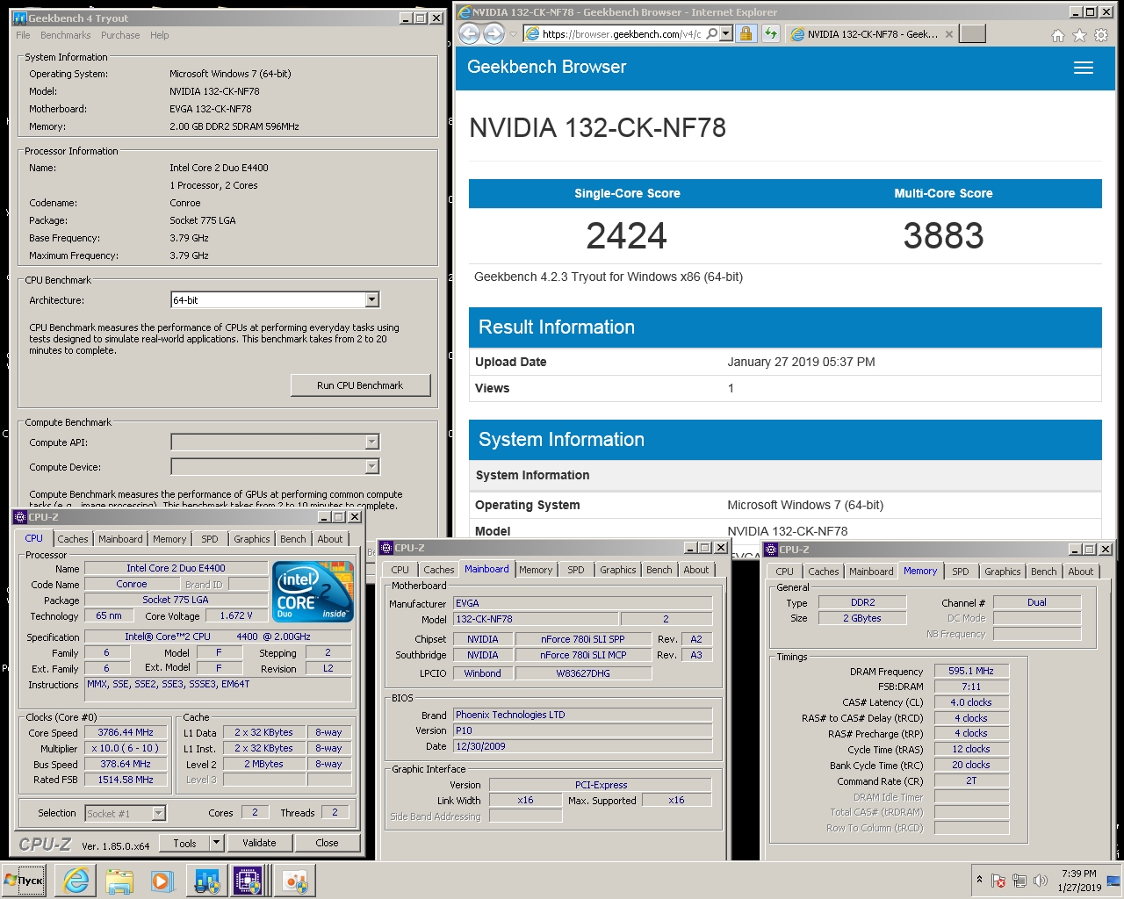The height and width of the screenshot is (899, 1124).
Task: Click the Close button in left CPU-Z window
Action: [327, 843]
